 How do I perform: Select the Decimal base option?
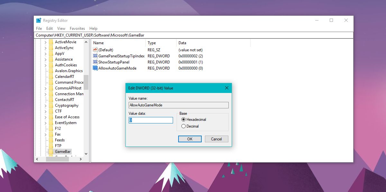pyautogui.click(x=183, y=126)
